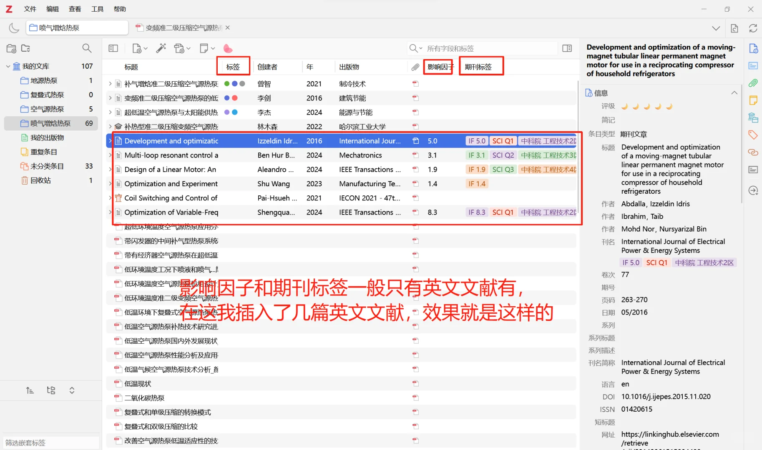Add item by identifier using the magic wand icon
762x450 pixels.
[161, 48]
